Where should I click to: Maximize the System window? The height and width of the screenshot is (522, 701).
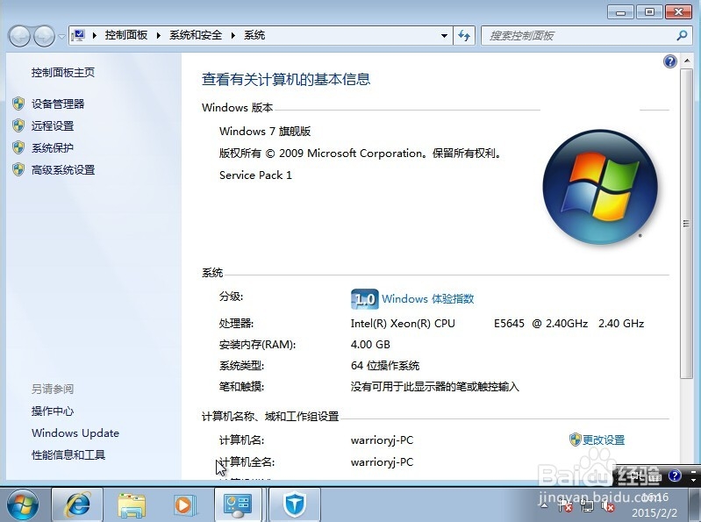[x=649, y=12]
